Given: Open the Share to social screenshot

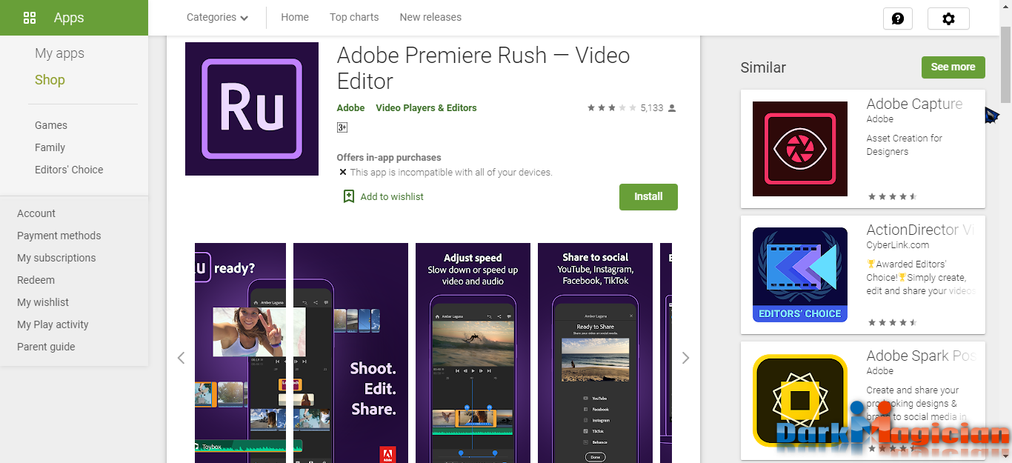Looking at the screenshot, I should (595, 353).
